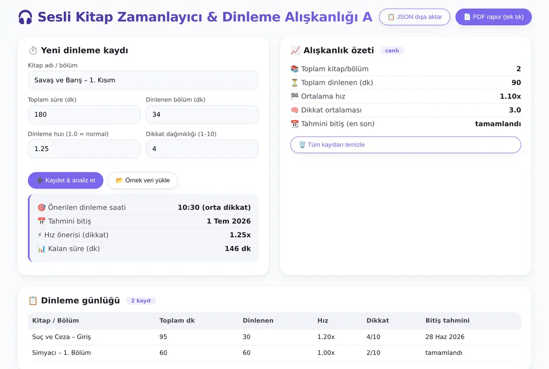Clear all records with Tüm kayıtları temizle
Viewport: 549px width, 369px height.
tap(406, 145)
